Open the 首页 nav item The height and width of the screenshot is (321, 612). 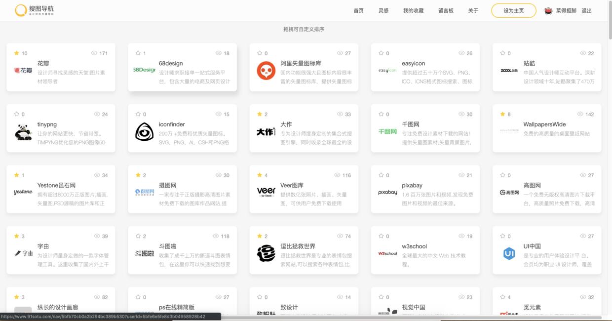[358, 11]
